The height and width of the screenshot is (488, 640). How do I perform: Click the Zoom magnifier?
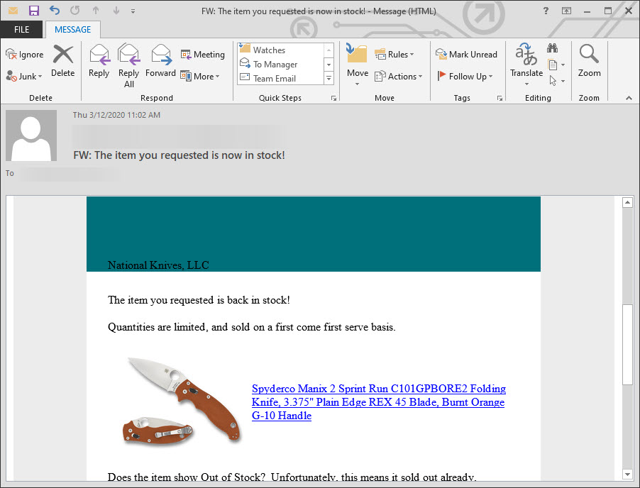click(x=589, y=61)
